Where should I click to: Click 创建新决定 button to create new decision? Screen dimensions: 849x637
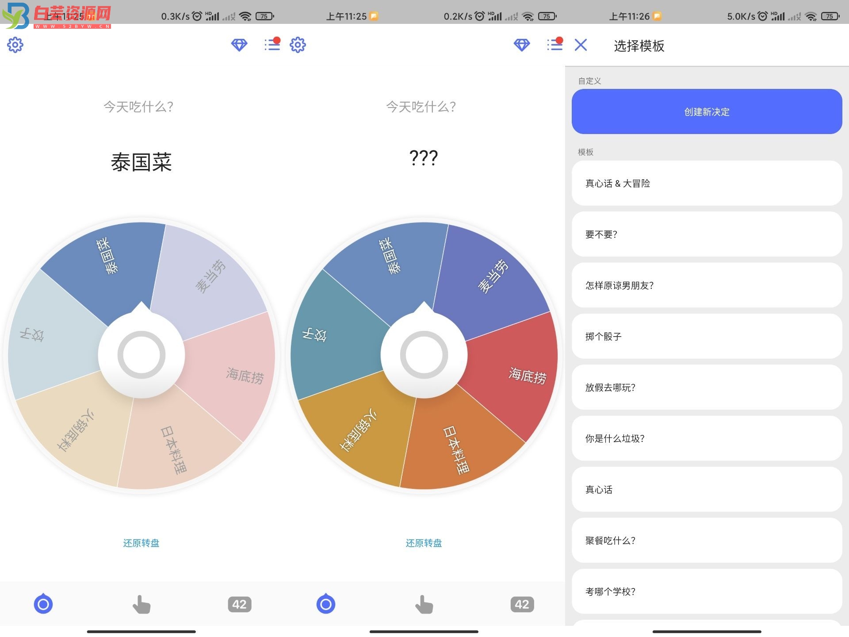[x=707, y=112]
